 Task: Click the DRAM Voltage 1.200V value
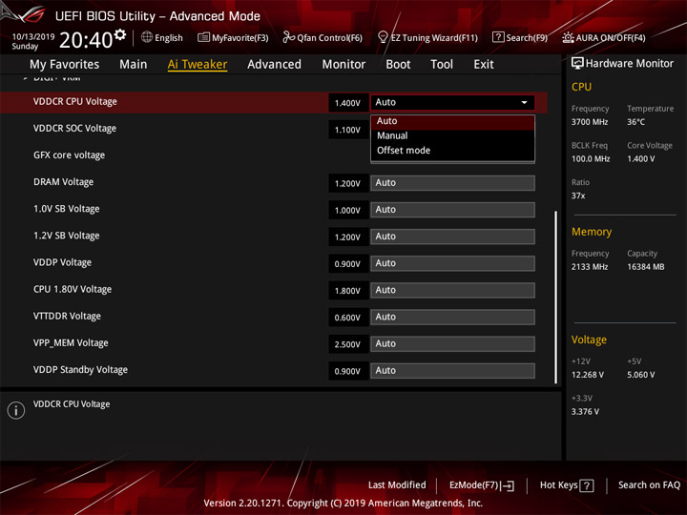[347, 183]
